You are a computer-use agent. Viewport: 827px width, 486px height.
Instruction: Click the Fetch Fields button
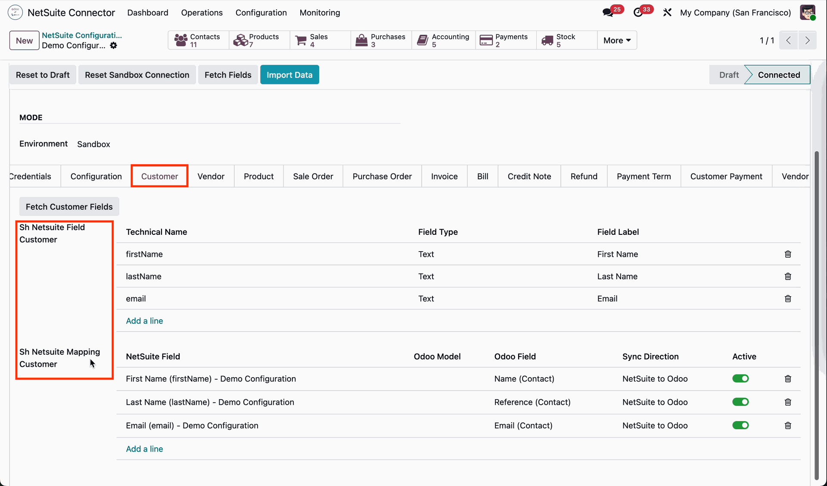point(228,75)
